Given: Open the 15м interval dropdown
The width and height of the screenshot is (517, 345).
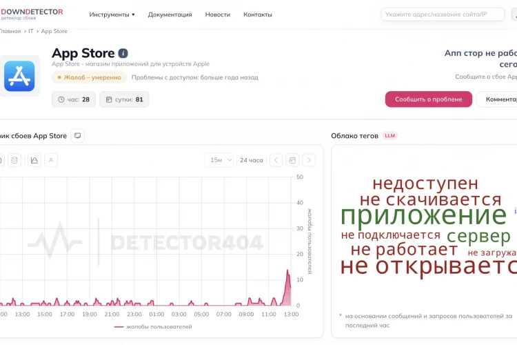Looking at the screenshot, I should click(219, 160).
